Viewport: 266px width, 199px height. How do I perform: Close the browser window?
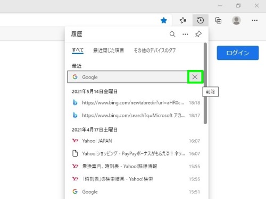click(256, 6)
